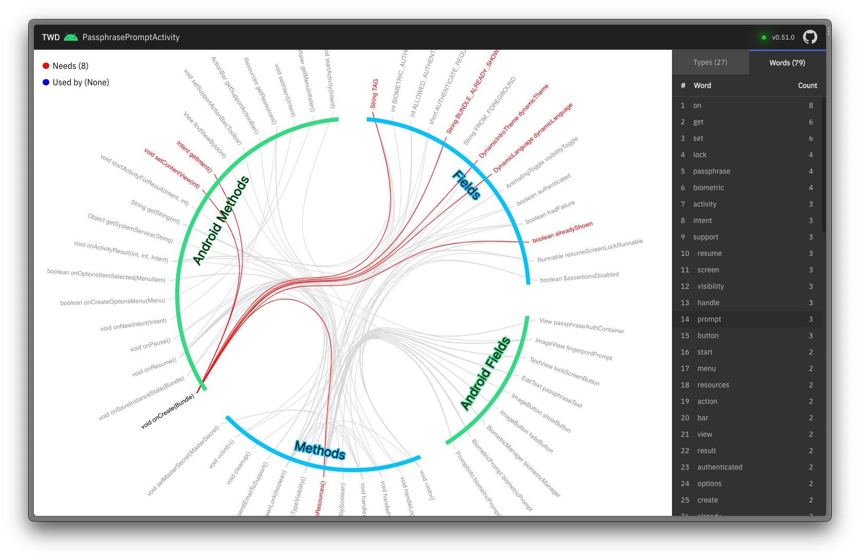Switch to the Types (27) tab
Screen dimensions: 860x559
pyautogui.click(x=711, y=62)
